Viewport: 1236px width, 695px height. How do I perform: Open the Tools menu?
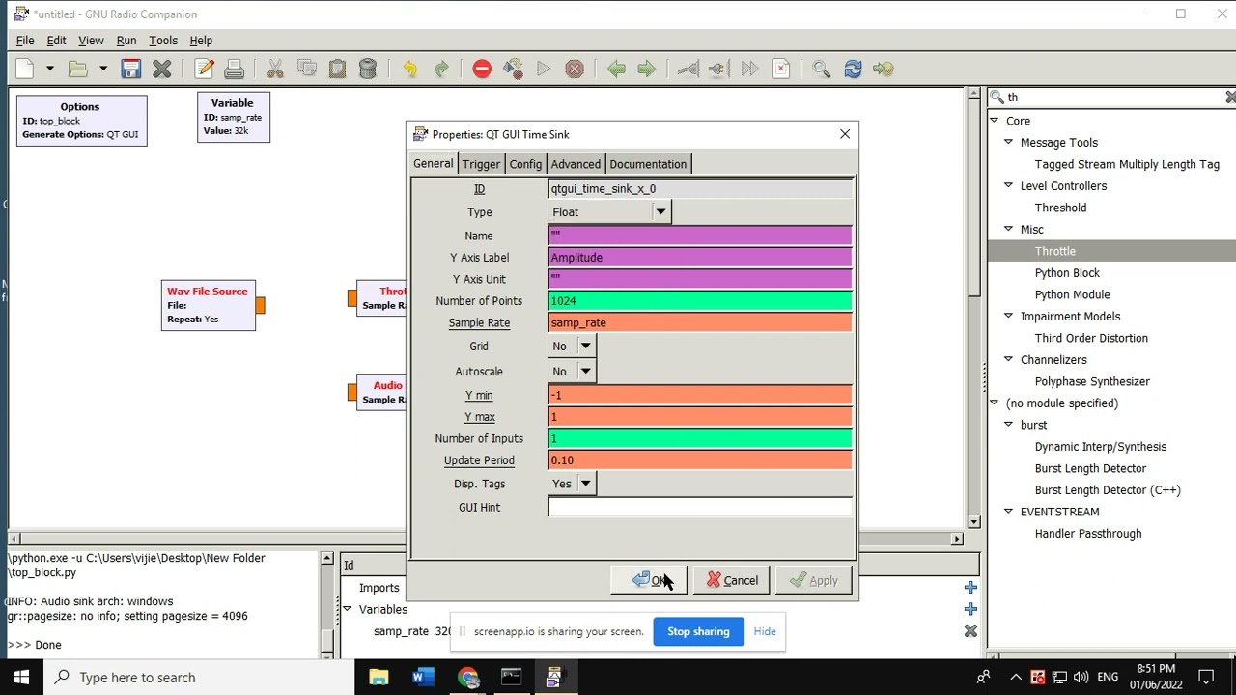coord(163,41)
